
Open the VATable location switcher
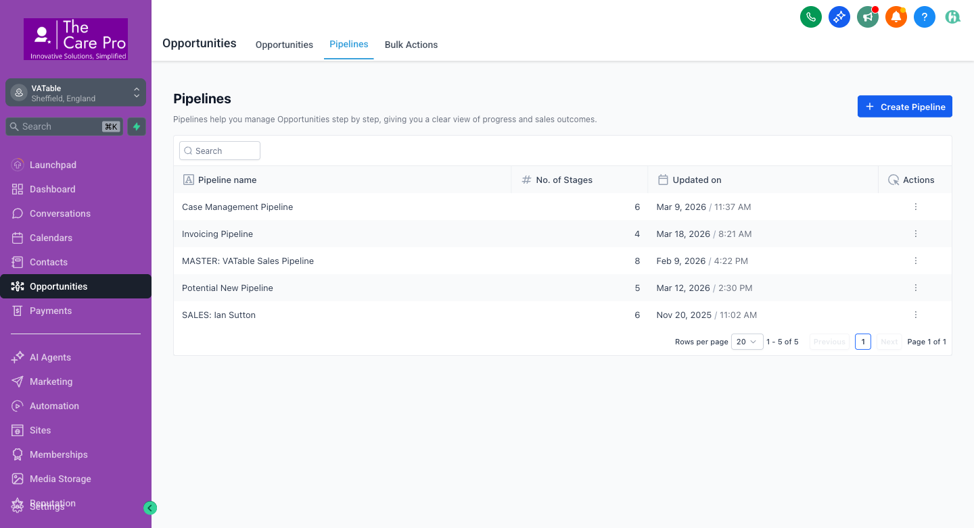click(x=75, y=92)
